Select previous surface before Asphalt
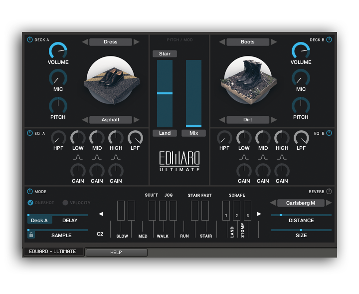The height and width of the screenshot is (294, 359). (85, 120)
